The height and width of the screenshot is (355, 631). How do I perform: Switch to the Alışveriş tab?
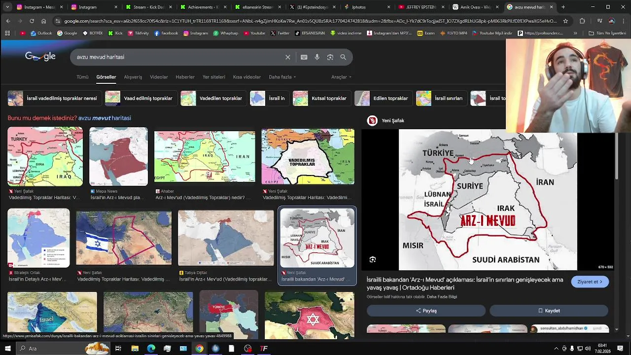[x=133, y=77]
